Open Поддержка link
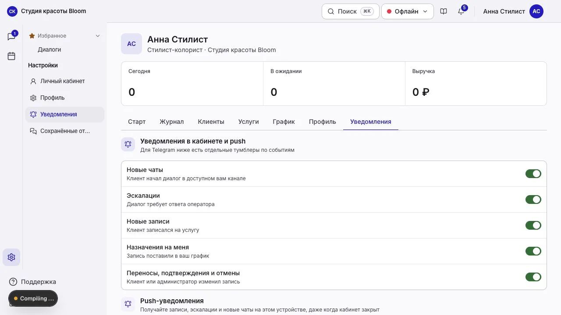This screenshot has width=561, height=315. 39,282
